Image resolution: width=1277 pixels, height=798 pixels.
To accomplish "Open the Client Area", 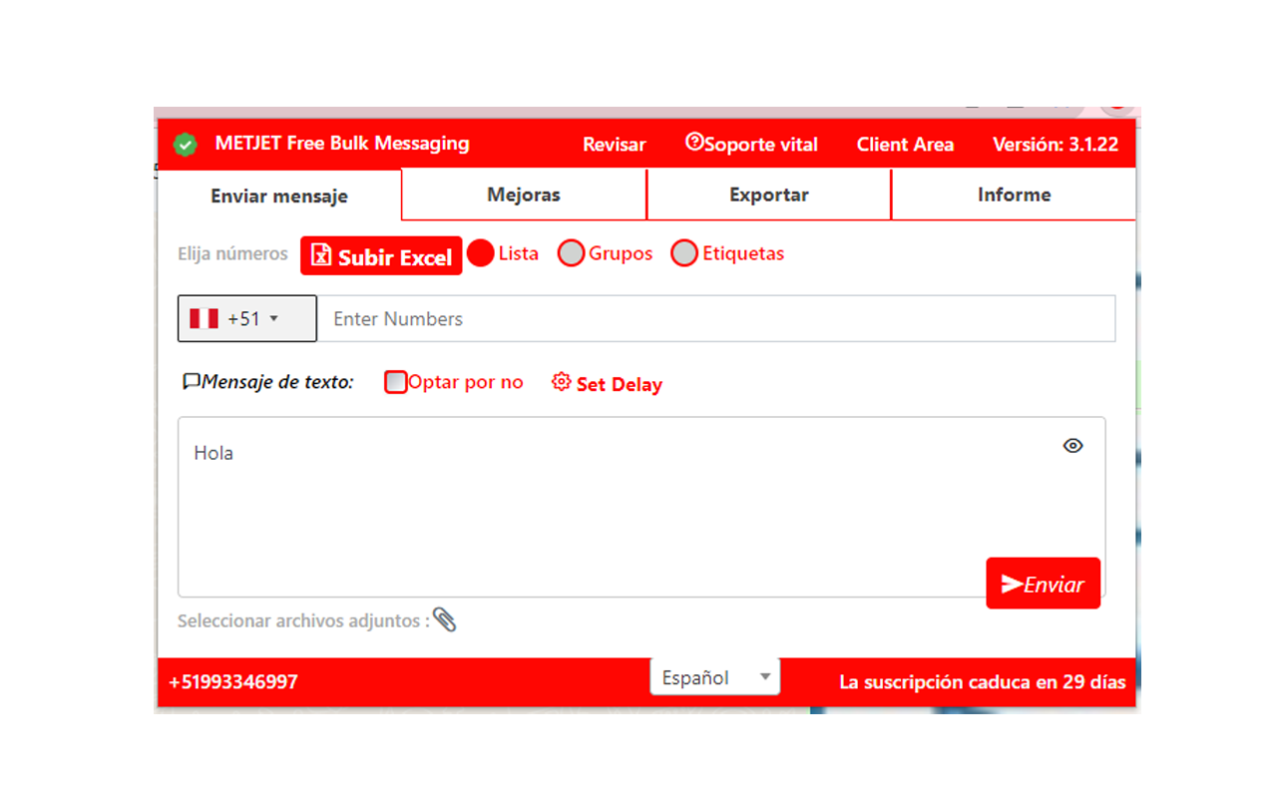I will [905, 144].
